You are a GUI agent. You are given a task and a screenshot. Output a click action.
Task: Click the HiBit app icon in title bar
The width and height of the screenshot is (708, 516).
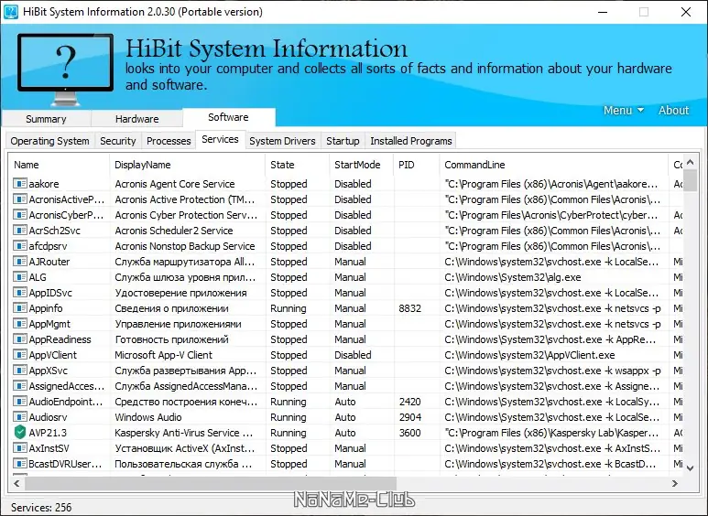click(11, 12)
